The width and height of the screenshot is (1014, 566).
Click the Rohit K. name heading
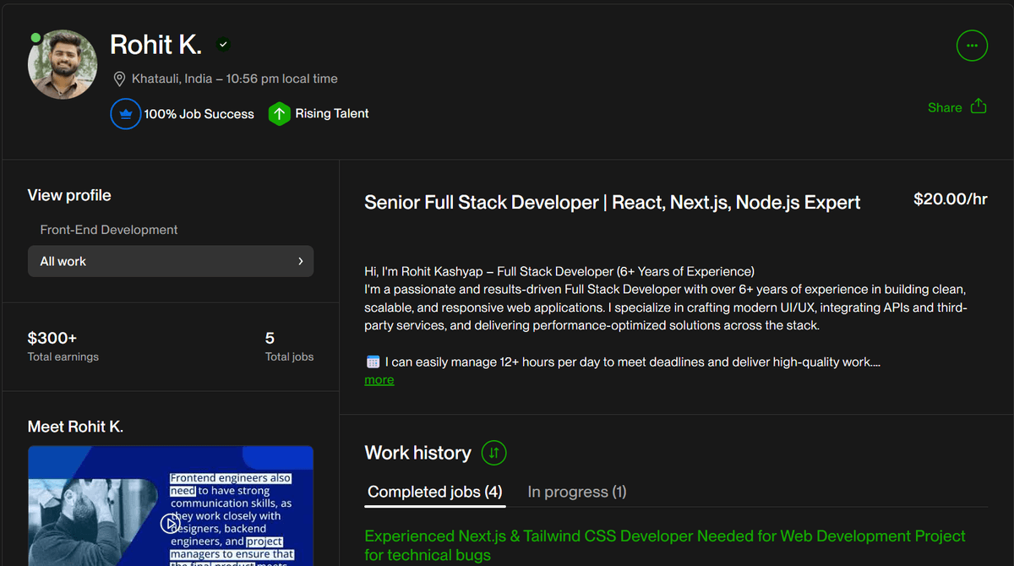tap(156, 45)
